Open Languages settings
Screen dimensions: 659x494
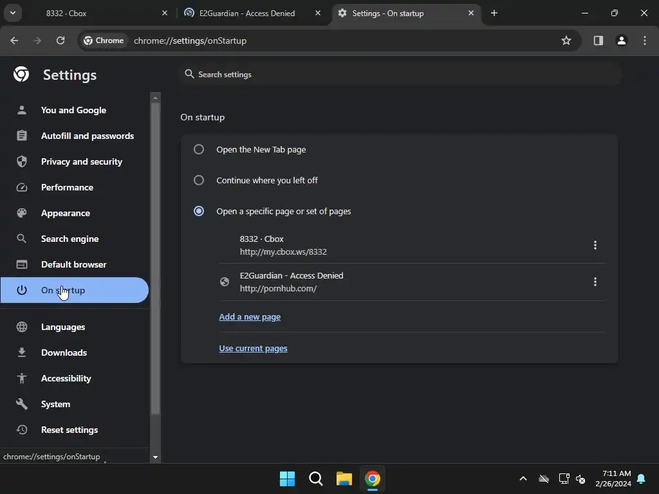(x=75, y=327)
